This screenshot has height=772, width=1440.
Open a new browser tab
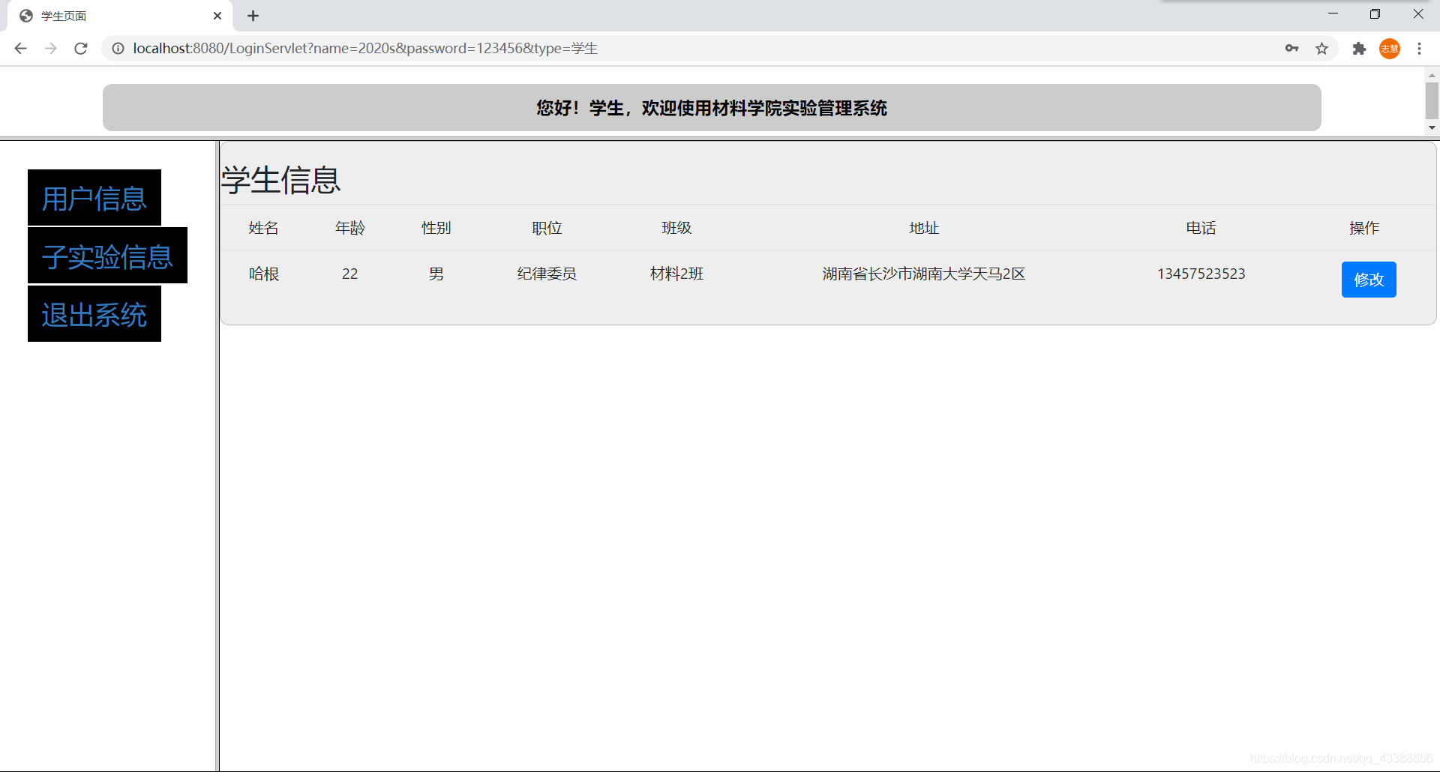253,16
